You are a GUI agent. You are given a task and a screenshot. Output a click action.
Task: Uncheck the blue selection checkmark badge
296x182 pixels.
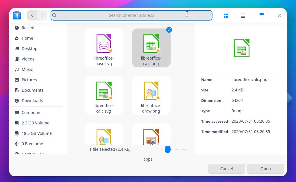pos(169,30)
